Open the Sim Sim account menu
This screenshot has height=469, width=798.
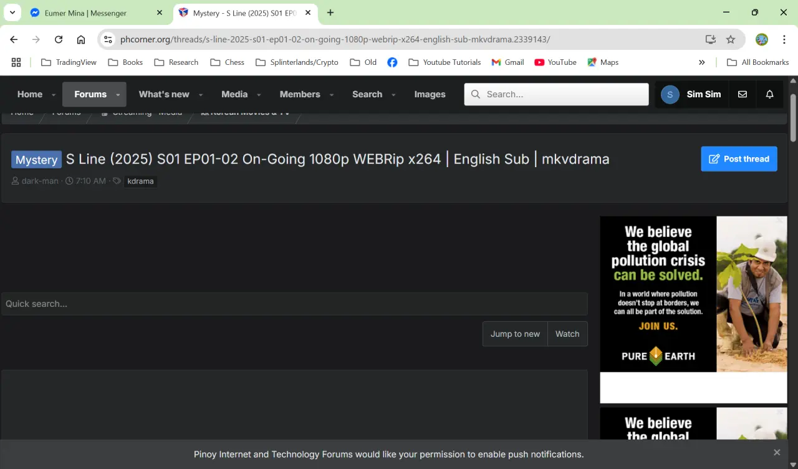[x=691, y=94]
